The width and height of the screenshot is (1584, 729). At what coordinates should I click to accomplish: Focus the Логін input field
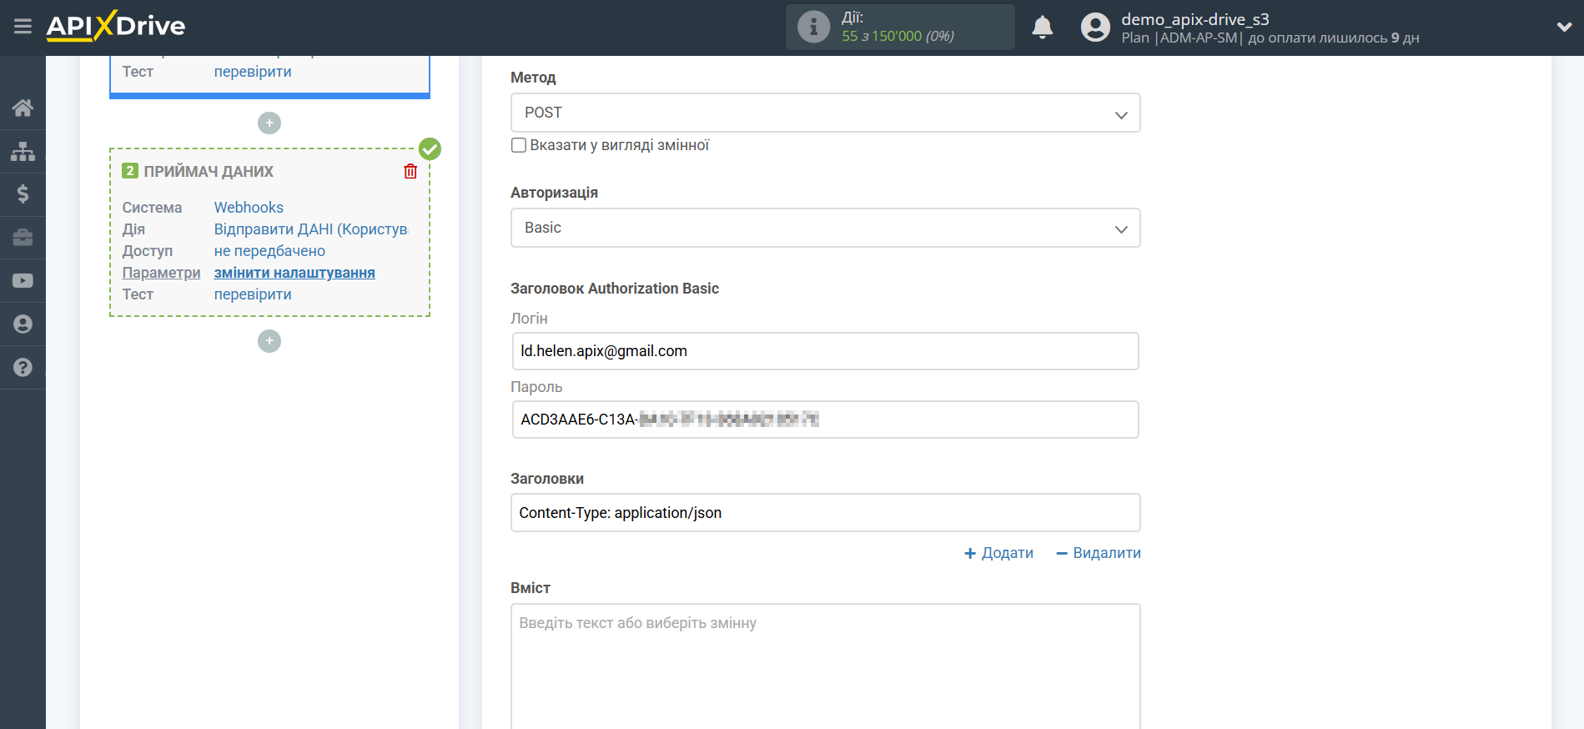825,351
